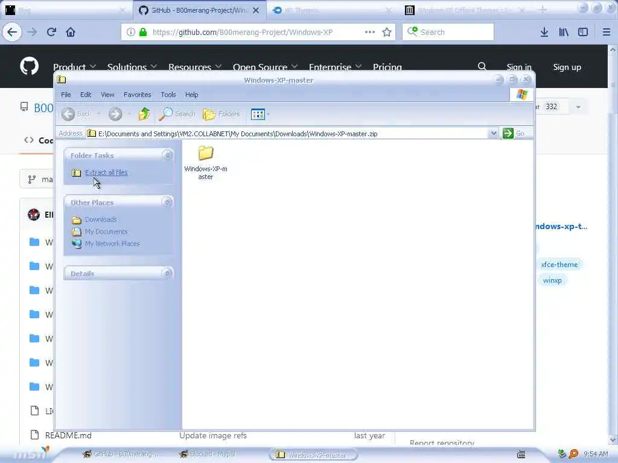Click Update image refs commit message
This screenshot has width=618, height=463.
click(213, 435)
